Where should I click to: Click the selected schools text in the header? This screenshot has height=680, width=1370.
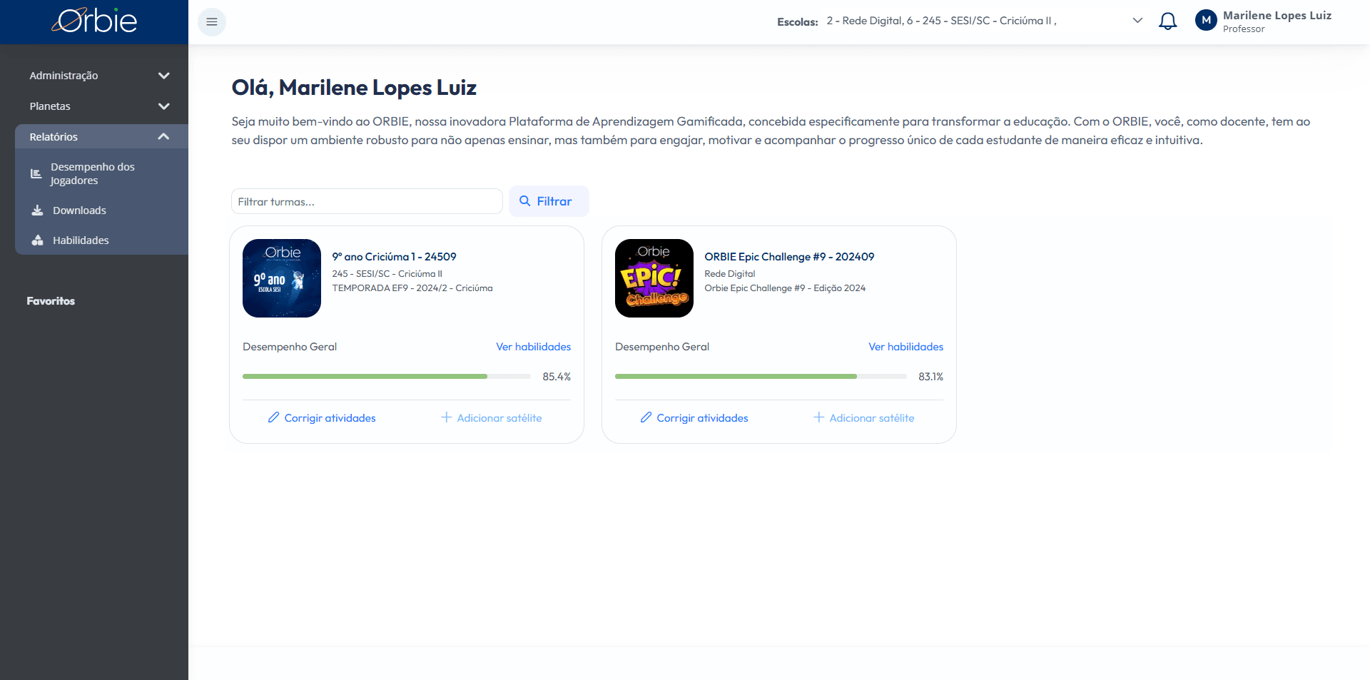pyautogui.click(x=942, y=21)
